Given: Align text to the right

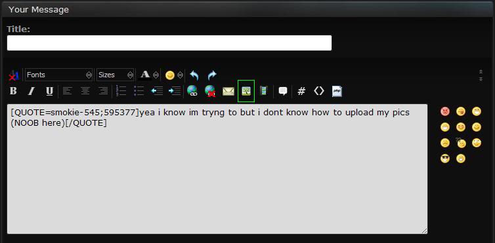Looking at the screenshot, I should click(x=103, y=91).
